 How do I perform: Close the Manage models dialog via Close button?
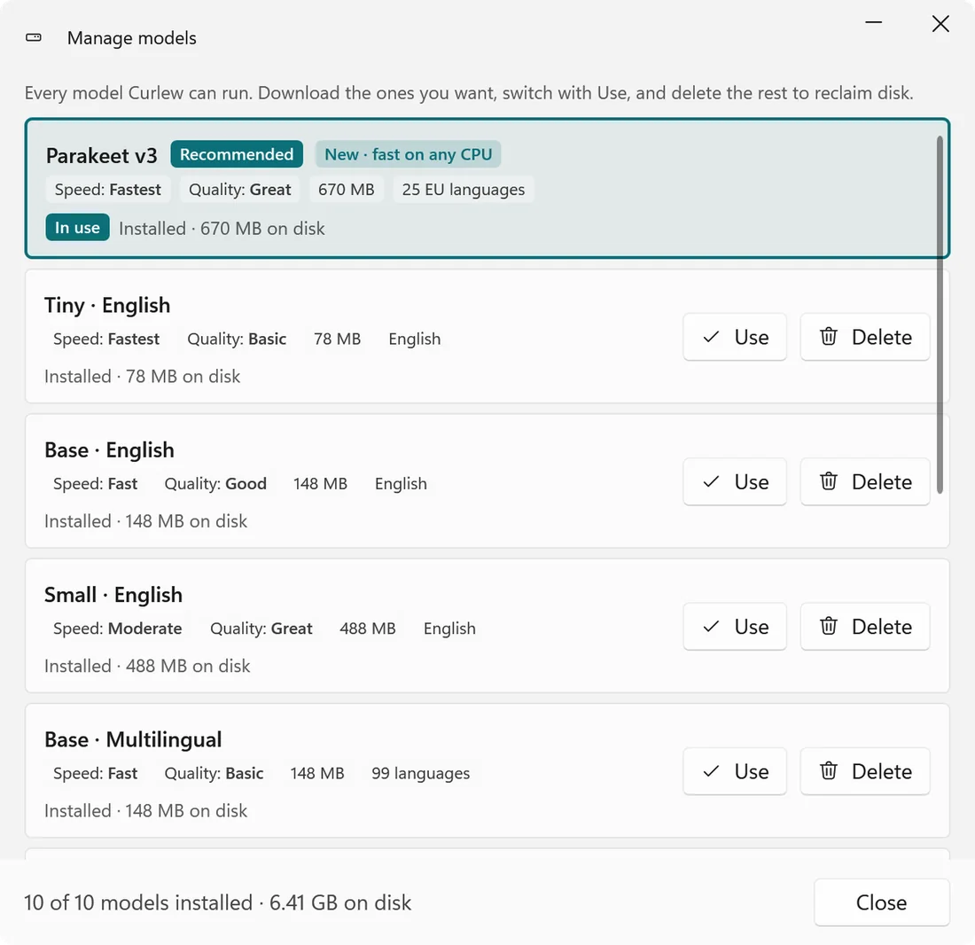(x=881, y=902)
